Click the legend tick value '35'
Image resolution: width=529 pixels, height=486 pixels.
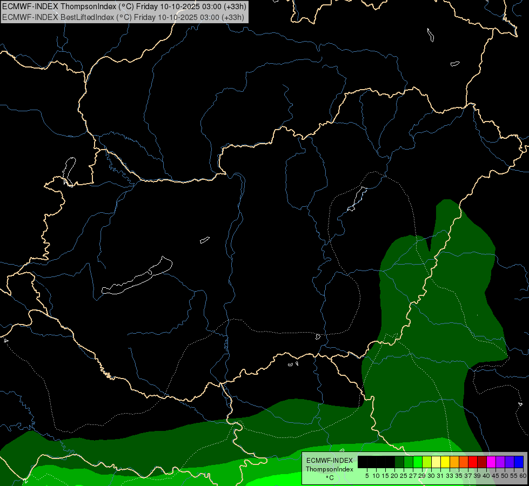tap(459, 476)
